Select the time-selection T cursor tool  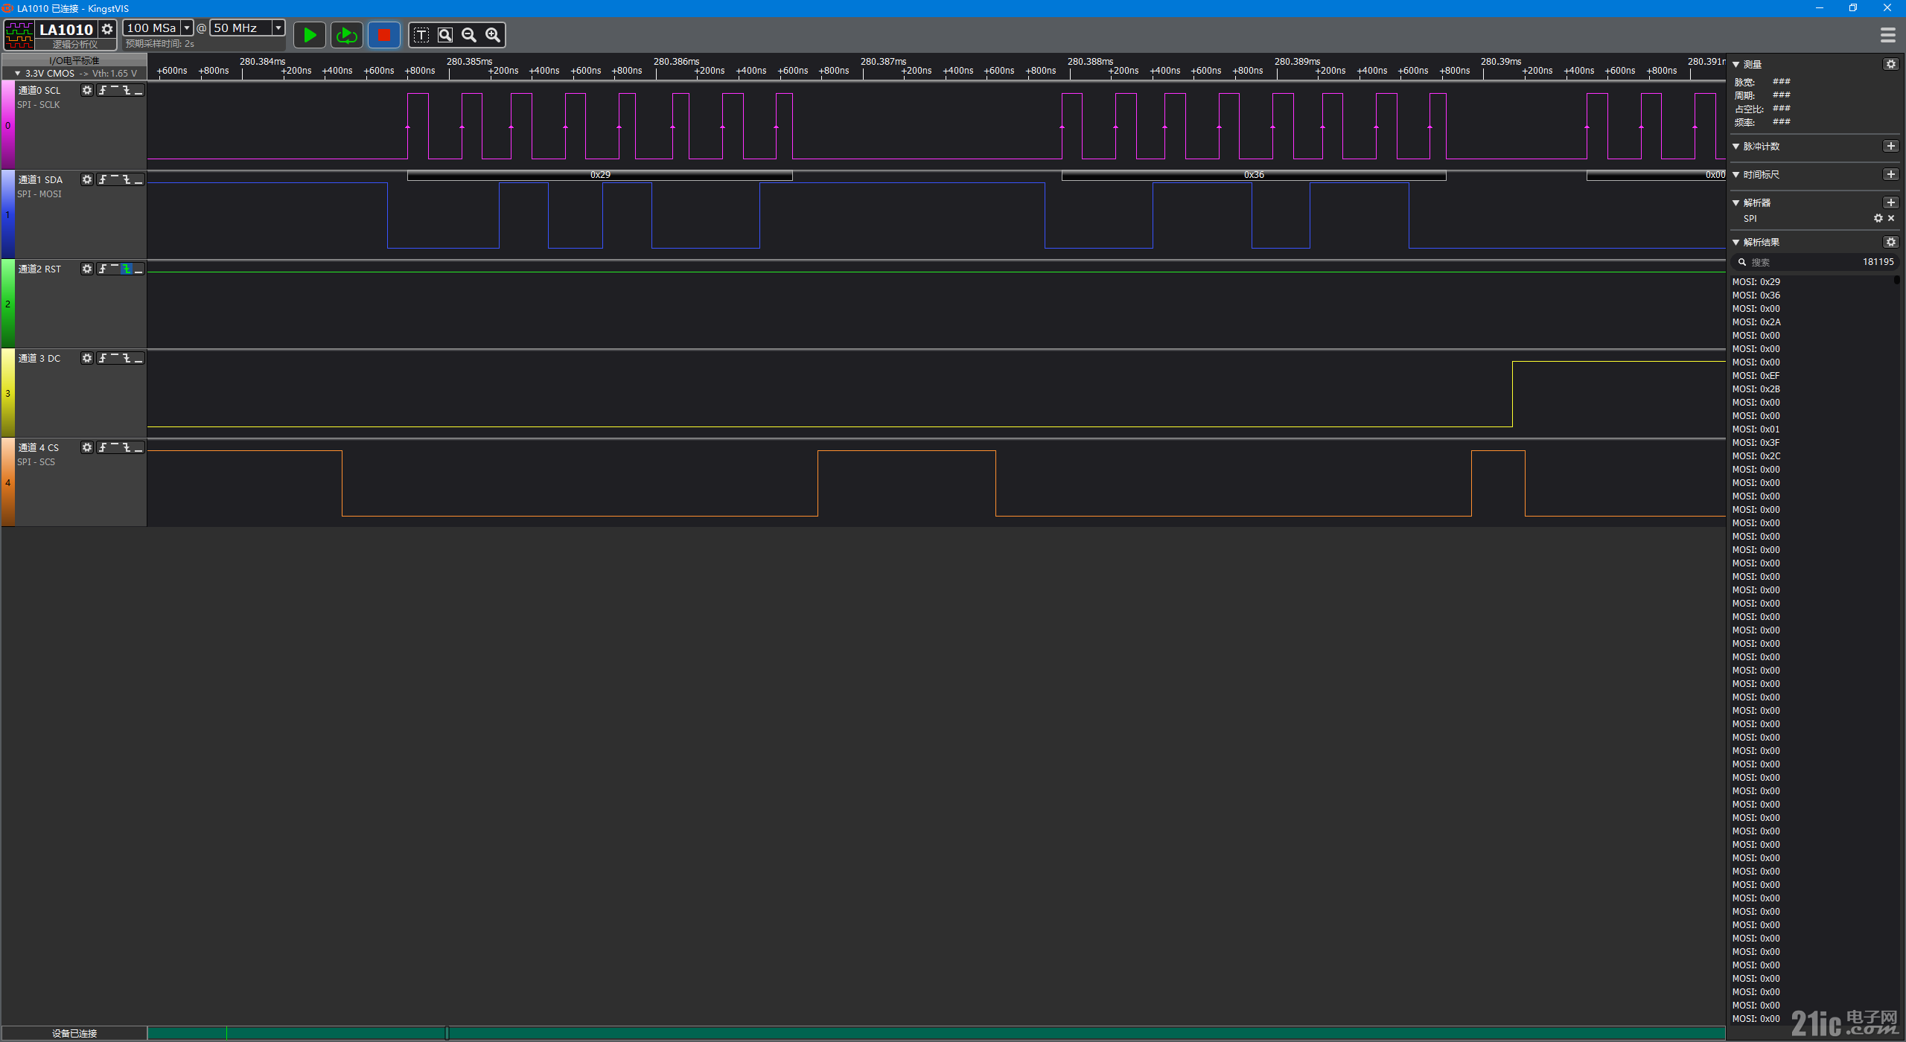pyautogui.click(x=421, y=35)
